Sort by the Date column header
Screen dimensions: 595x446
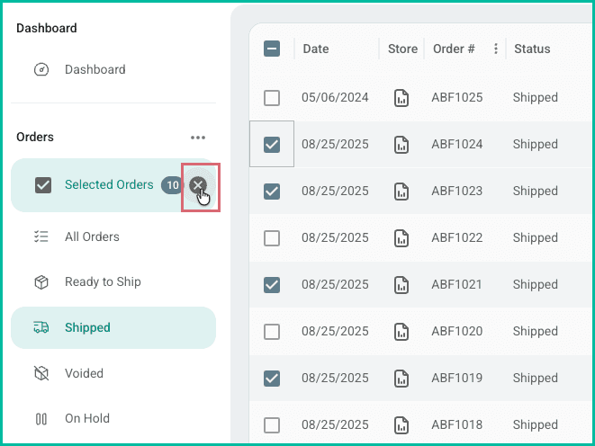tap(316, 49)
